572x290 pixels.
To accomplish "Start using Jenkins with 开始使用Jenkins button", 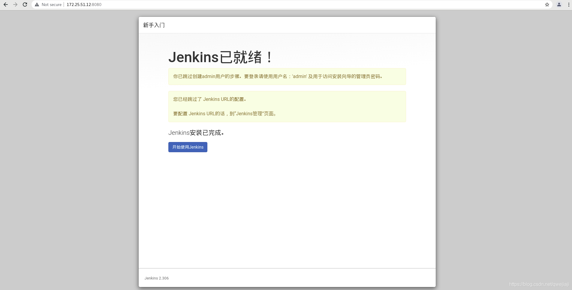I will [x=188, y=147].
